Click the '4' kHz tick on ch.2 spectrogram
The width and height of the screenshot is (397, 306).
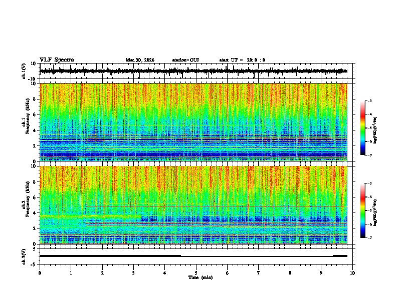pyautogui.click(x=35, y=213)
